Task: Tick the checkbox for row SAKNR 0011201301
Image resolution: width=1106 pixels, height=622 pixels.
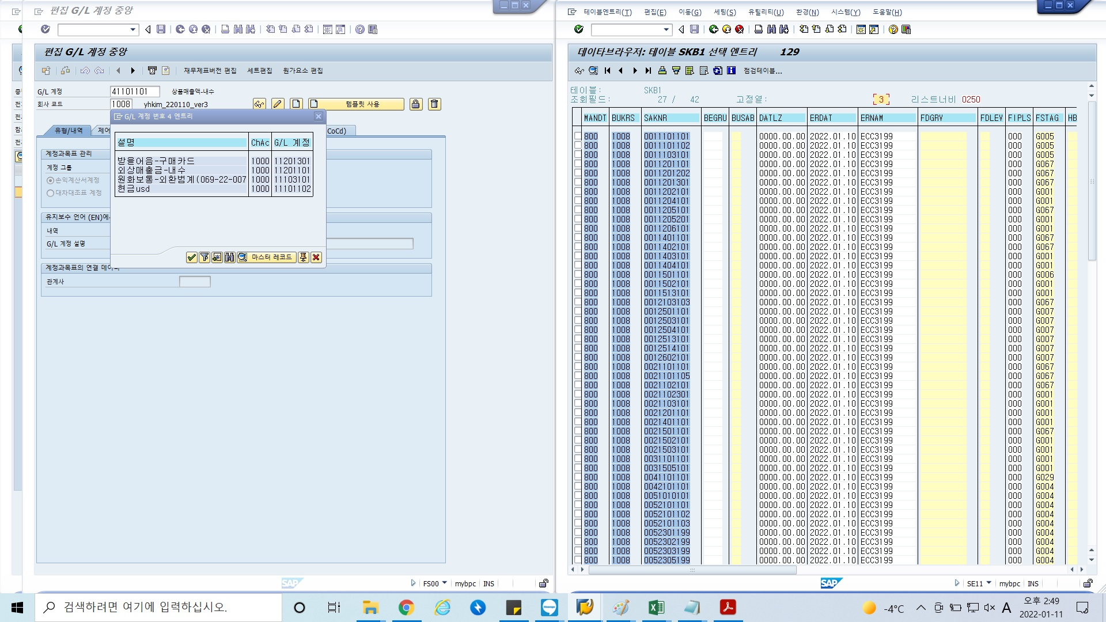Action: click(x=578, y=183)
